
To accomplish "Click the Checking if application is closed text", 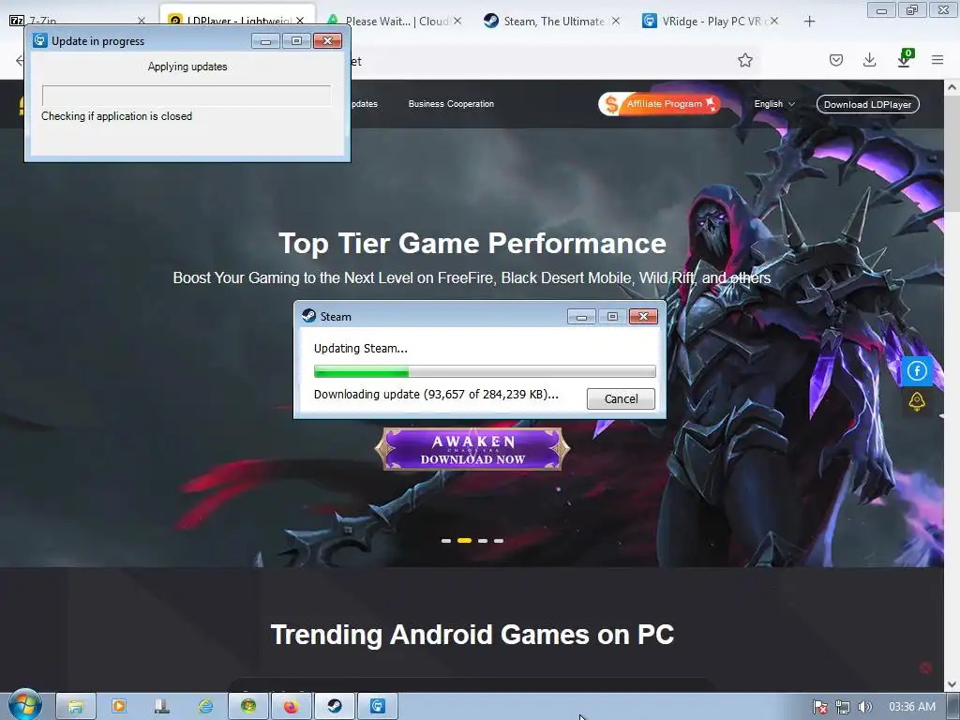I will [116, 116].
